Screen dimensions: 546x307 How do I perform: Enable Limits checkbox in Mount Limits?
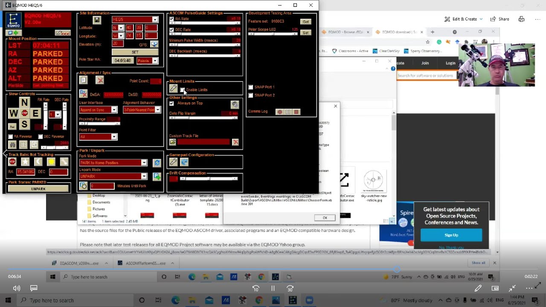pyautogui.click(x=182, y=90)
